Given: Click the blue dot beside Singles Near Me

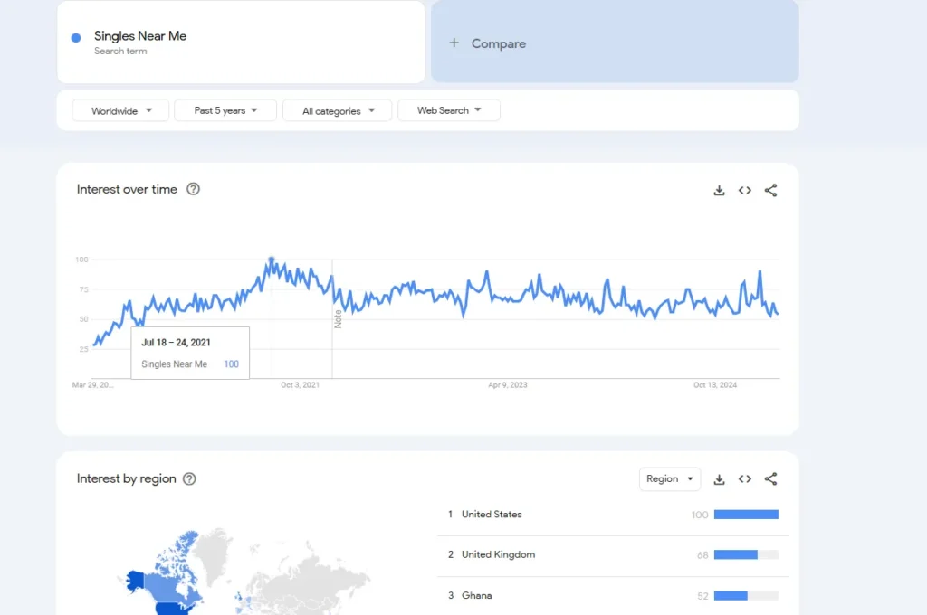Looking at the screenshot, I should [x=76, y=37].
